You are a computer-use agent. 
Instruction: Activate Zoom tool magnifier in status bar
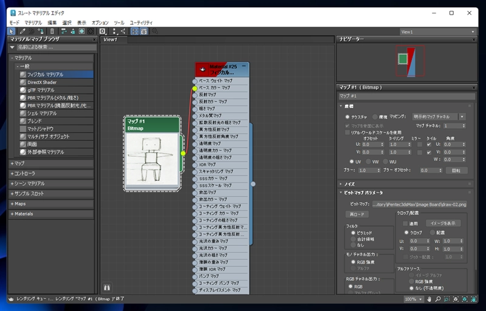[437, 299]
